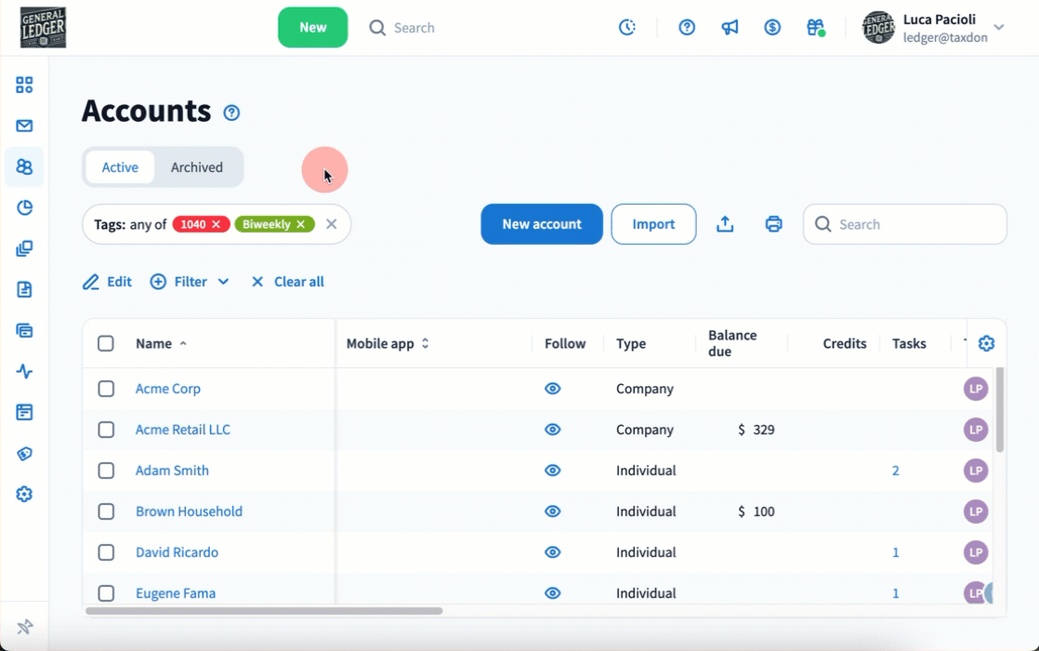
Task: Select the Adam Smith row checkbox
Action: click(106, 471)
